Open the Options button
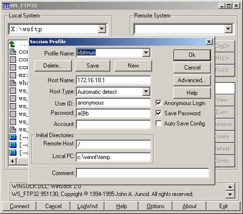Image resolution: width=243 pixels, height=214 pixels. (x=156, y=206)
